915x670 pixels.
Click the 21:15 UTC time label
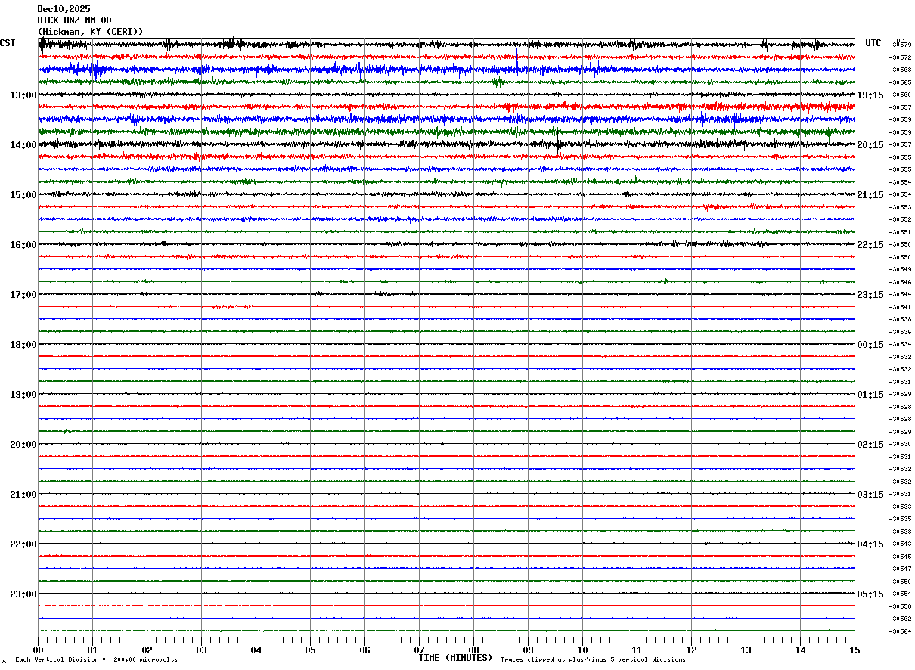(x=870, y=195)
